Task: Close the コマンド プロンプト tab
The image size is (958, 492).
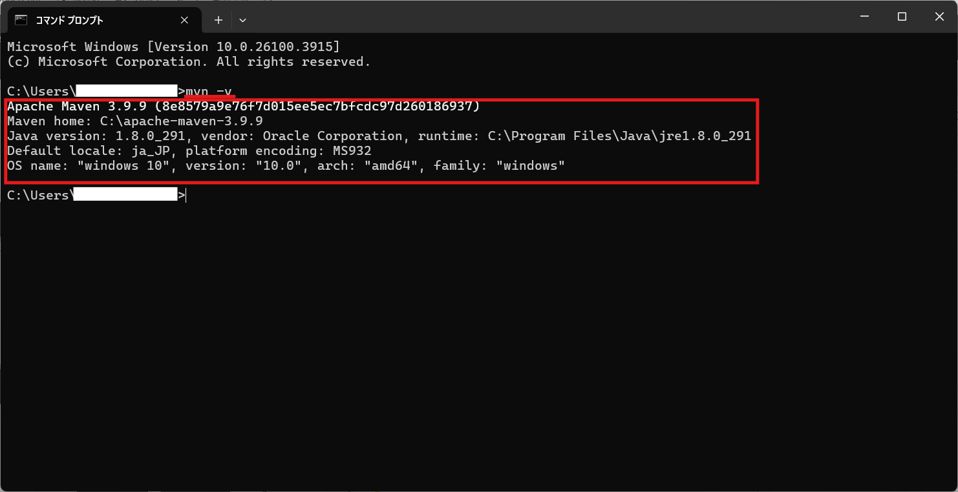Action: coord(184,20)
